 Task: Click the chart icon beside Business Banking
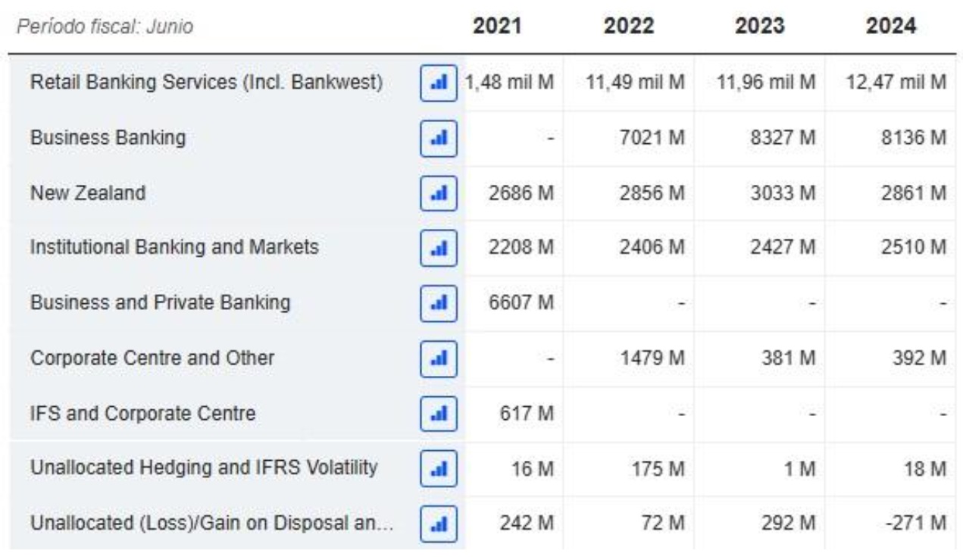(439, 138)
